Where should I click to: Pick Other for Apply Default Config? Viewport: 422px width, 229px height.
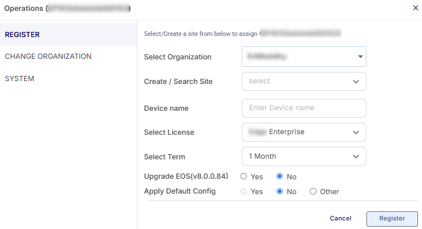313,191
